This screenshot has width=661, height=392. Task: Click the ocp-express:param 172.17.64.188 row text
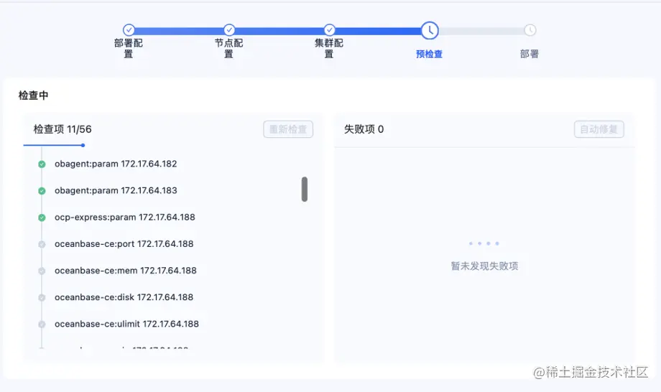coord(125,218)
